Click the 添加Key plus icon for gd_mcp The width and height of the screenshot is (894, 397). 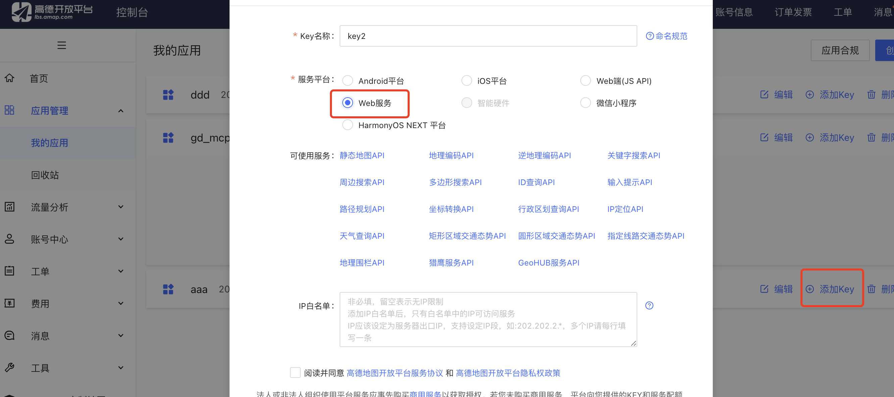coord(809,138)
